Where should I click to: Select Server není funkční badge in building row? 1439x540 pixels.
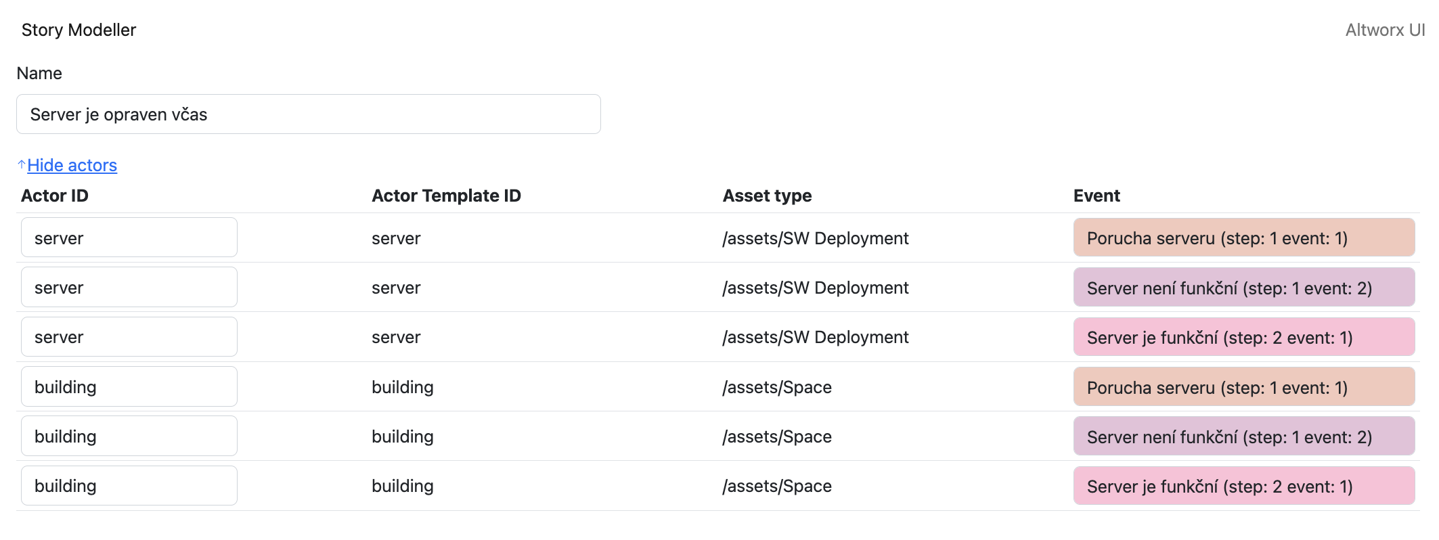pyautogui.click(x=1243, y=436)
